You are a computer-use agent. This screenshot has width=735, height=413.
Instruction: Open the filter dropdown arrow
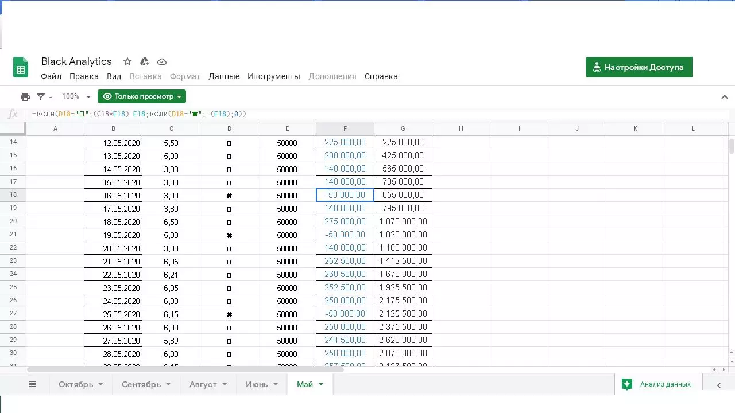pos(51,97)
